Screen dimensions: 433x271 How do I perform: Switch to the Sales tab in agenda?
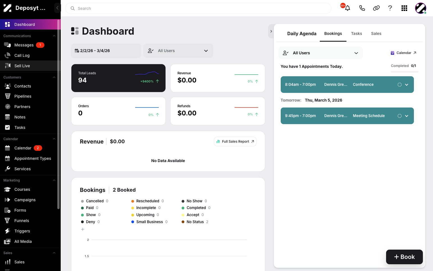pyautogui.click(x=376, y=33)
